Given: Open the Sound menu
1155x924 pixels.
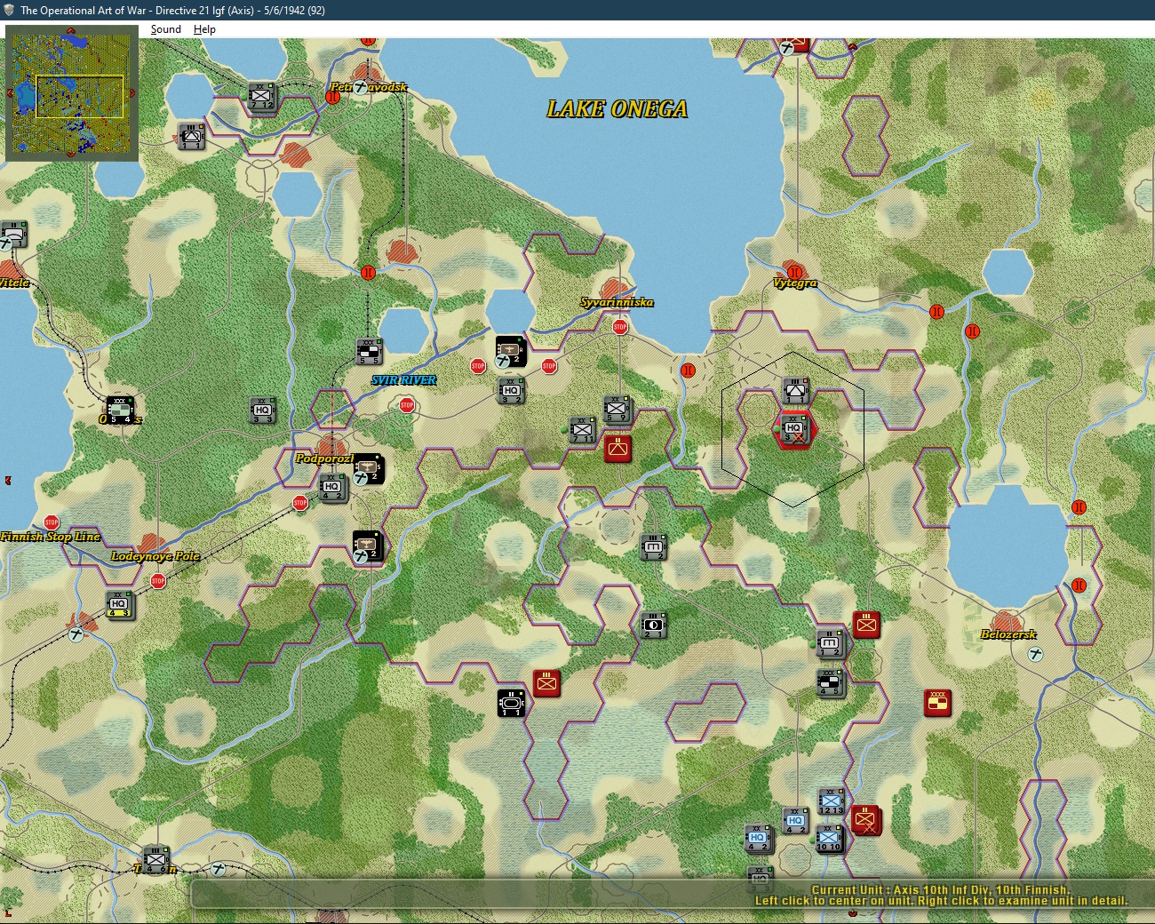Looking at the screenshot, I should point(165,29).
